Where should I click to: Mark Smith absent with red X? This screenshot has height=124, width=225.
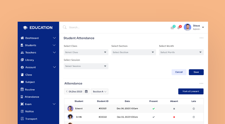coord(174,117)
